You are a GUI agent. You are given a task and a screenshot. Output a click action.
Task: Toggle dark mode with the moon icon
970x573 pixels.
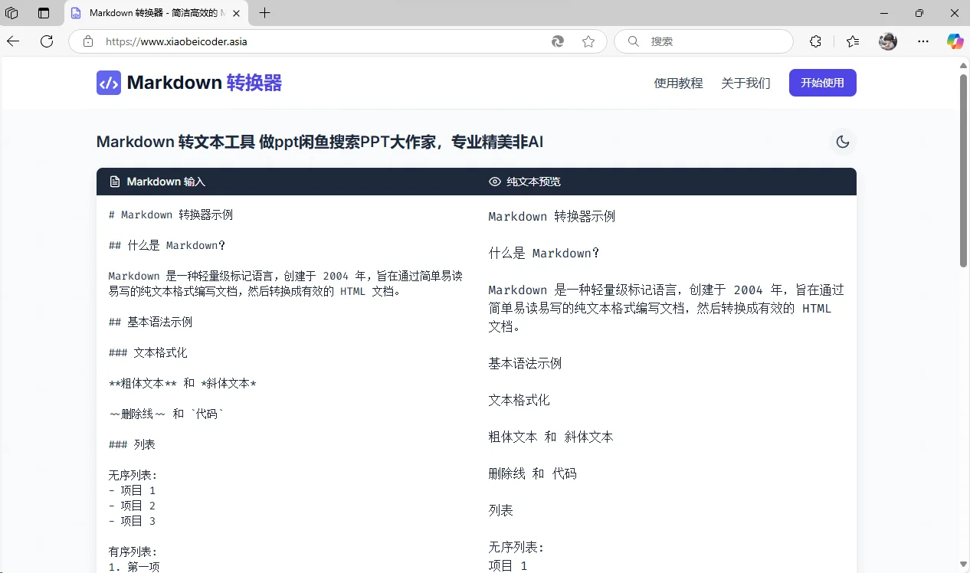[842, 142]
